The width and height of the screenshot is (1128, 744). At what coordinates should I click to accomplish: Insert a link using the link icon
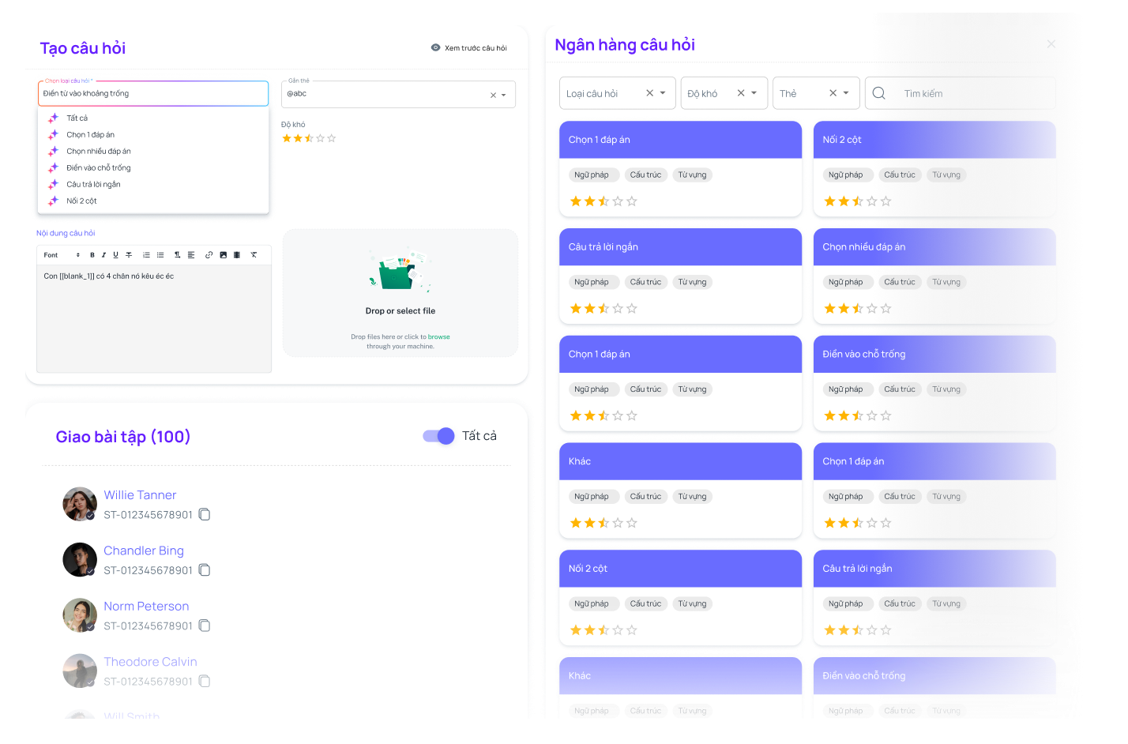(209, 255)
